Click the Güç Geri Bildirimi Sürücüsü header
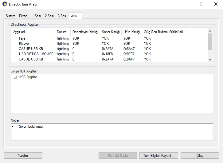Image resolution: width=223 pixels, height=163 pixels. point(163,32)
